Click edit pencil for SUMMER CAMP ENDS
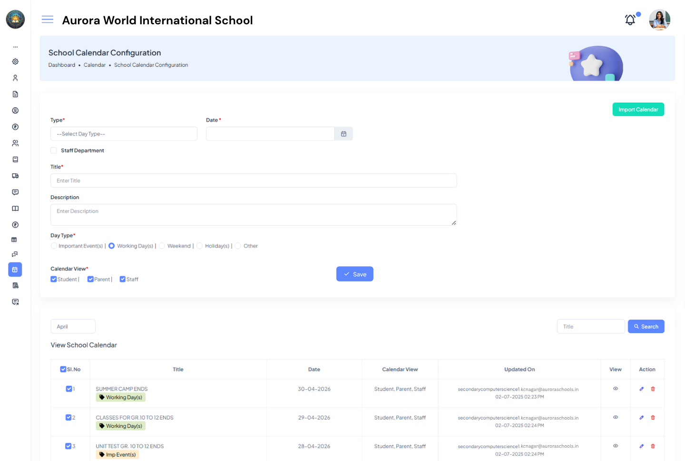The image size is (685, 461). pyautogui.click(x=641, y=389)
